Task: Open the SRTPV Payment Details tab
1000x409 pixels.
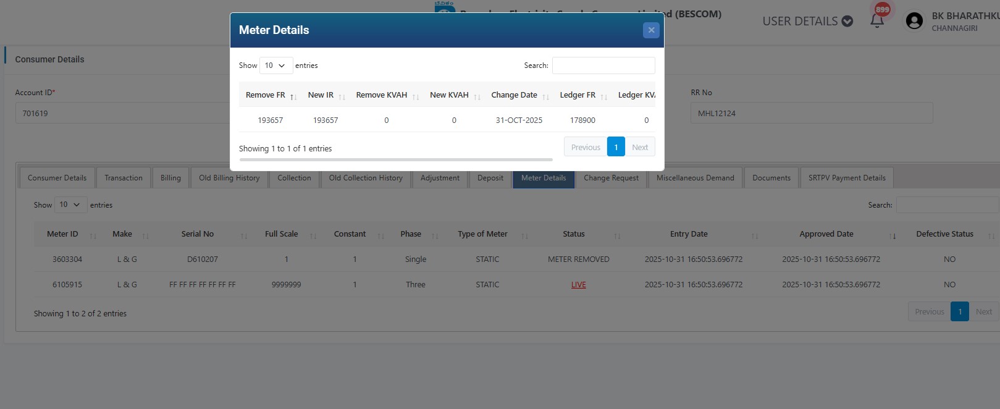Action: click(x=847, y=178)
